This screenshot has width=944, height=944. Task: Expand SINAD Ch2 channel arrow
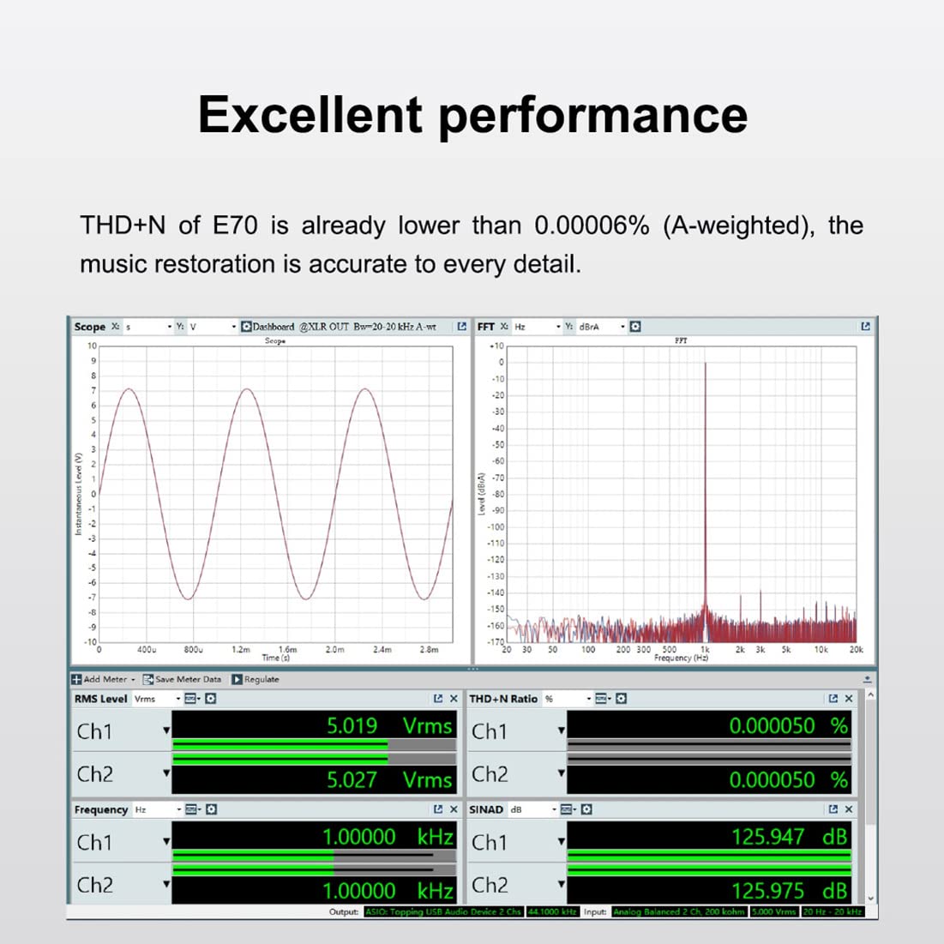[x=561, y=884]
